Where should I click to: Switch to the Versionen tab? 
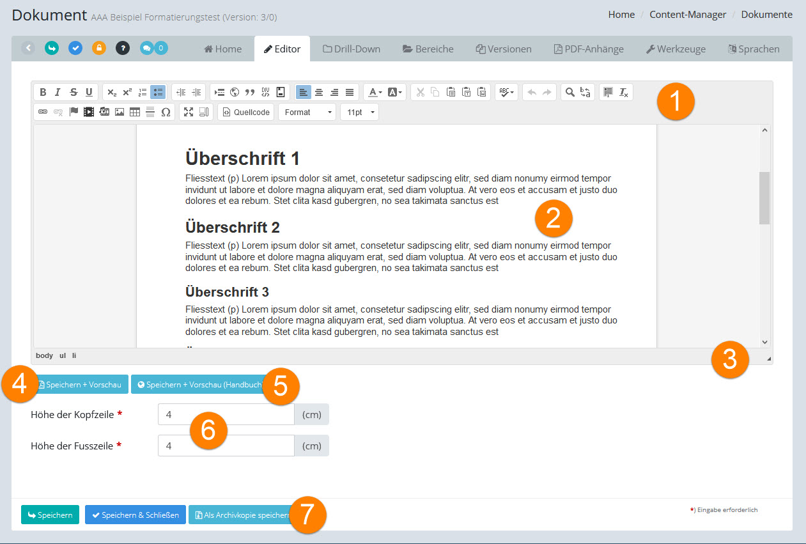point(504,49)
